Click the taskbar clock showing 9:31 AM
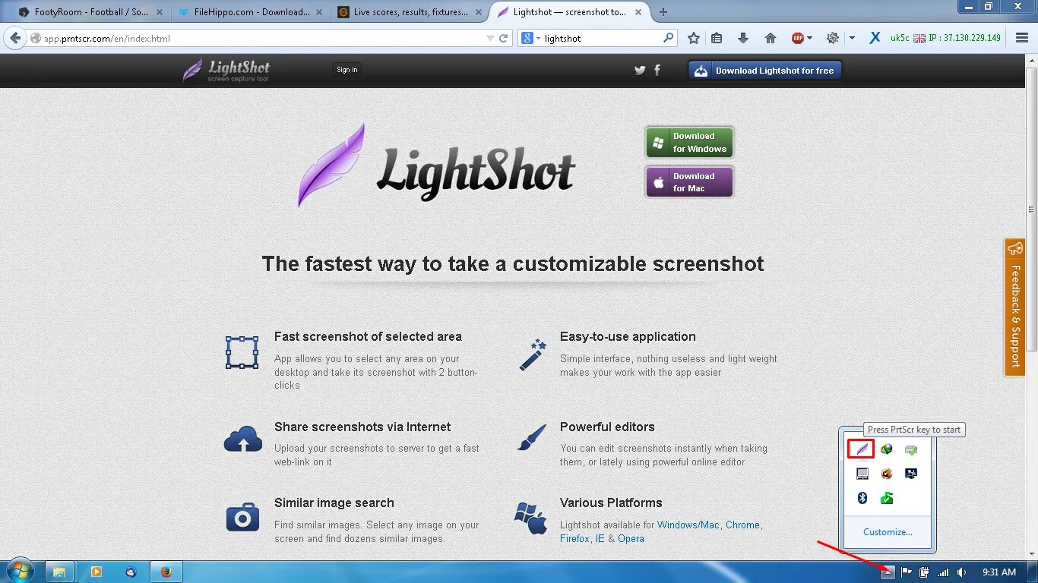The width and height of the screenshot is (1038, 583). (x=998, y=572)
